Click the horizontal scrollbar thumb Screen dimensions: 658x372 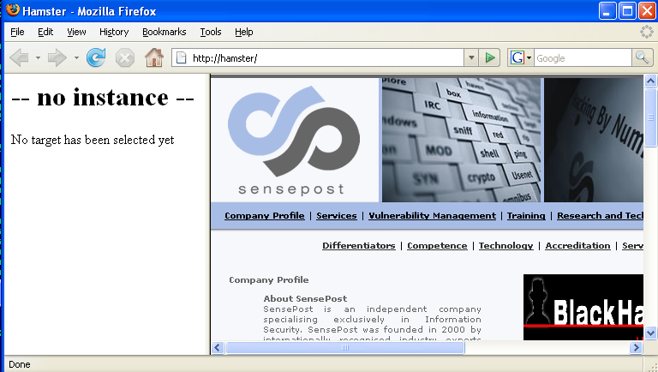coord(345,347)
